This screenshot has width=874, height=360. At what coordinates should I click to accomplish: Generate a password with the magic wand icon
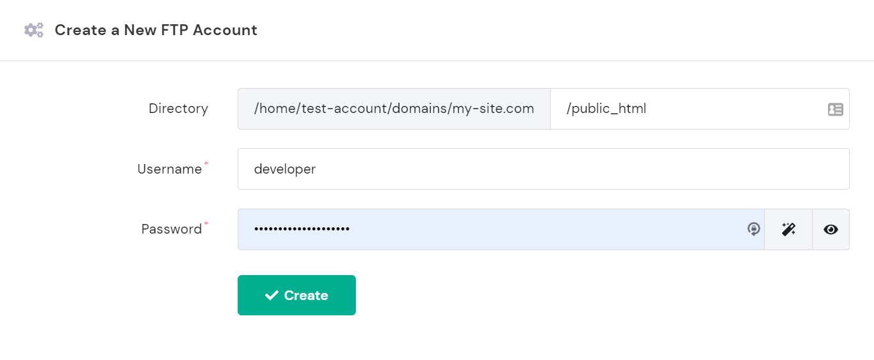click(x=788, y=229)
